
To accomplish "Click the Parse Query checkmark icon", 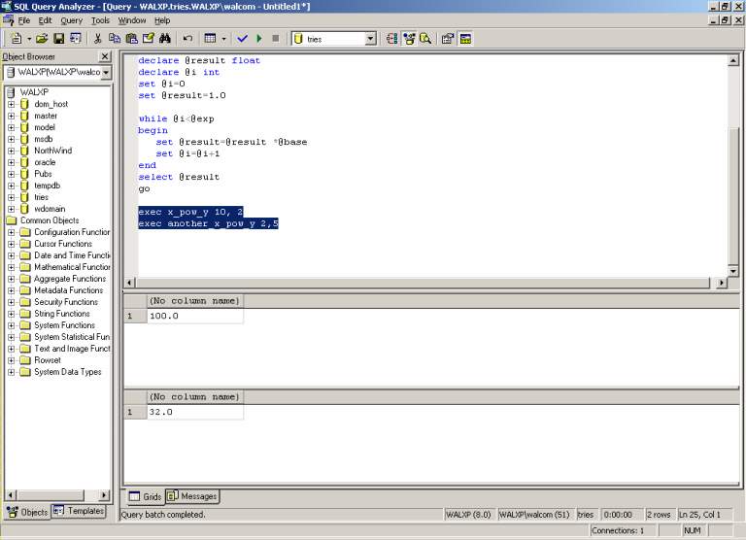I will tap(242, 39).
